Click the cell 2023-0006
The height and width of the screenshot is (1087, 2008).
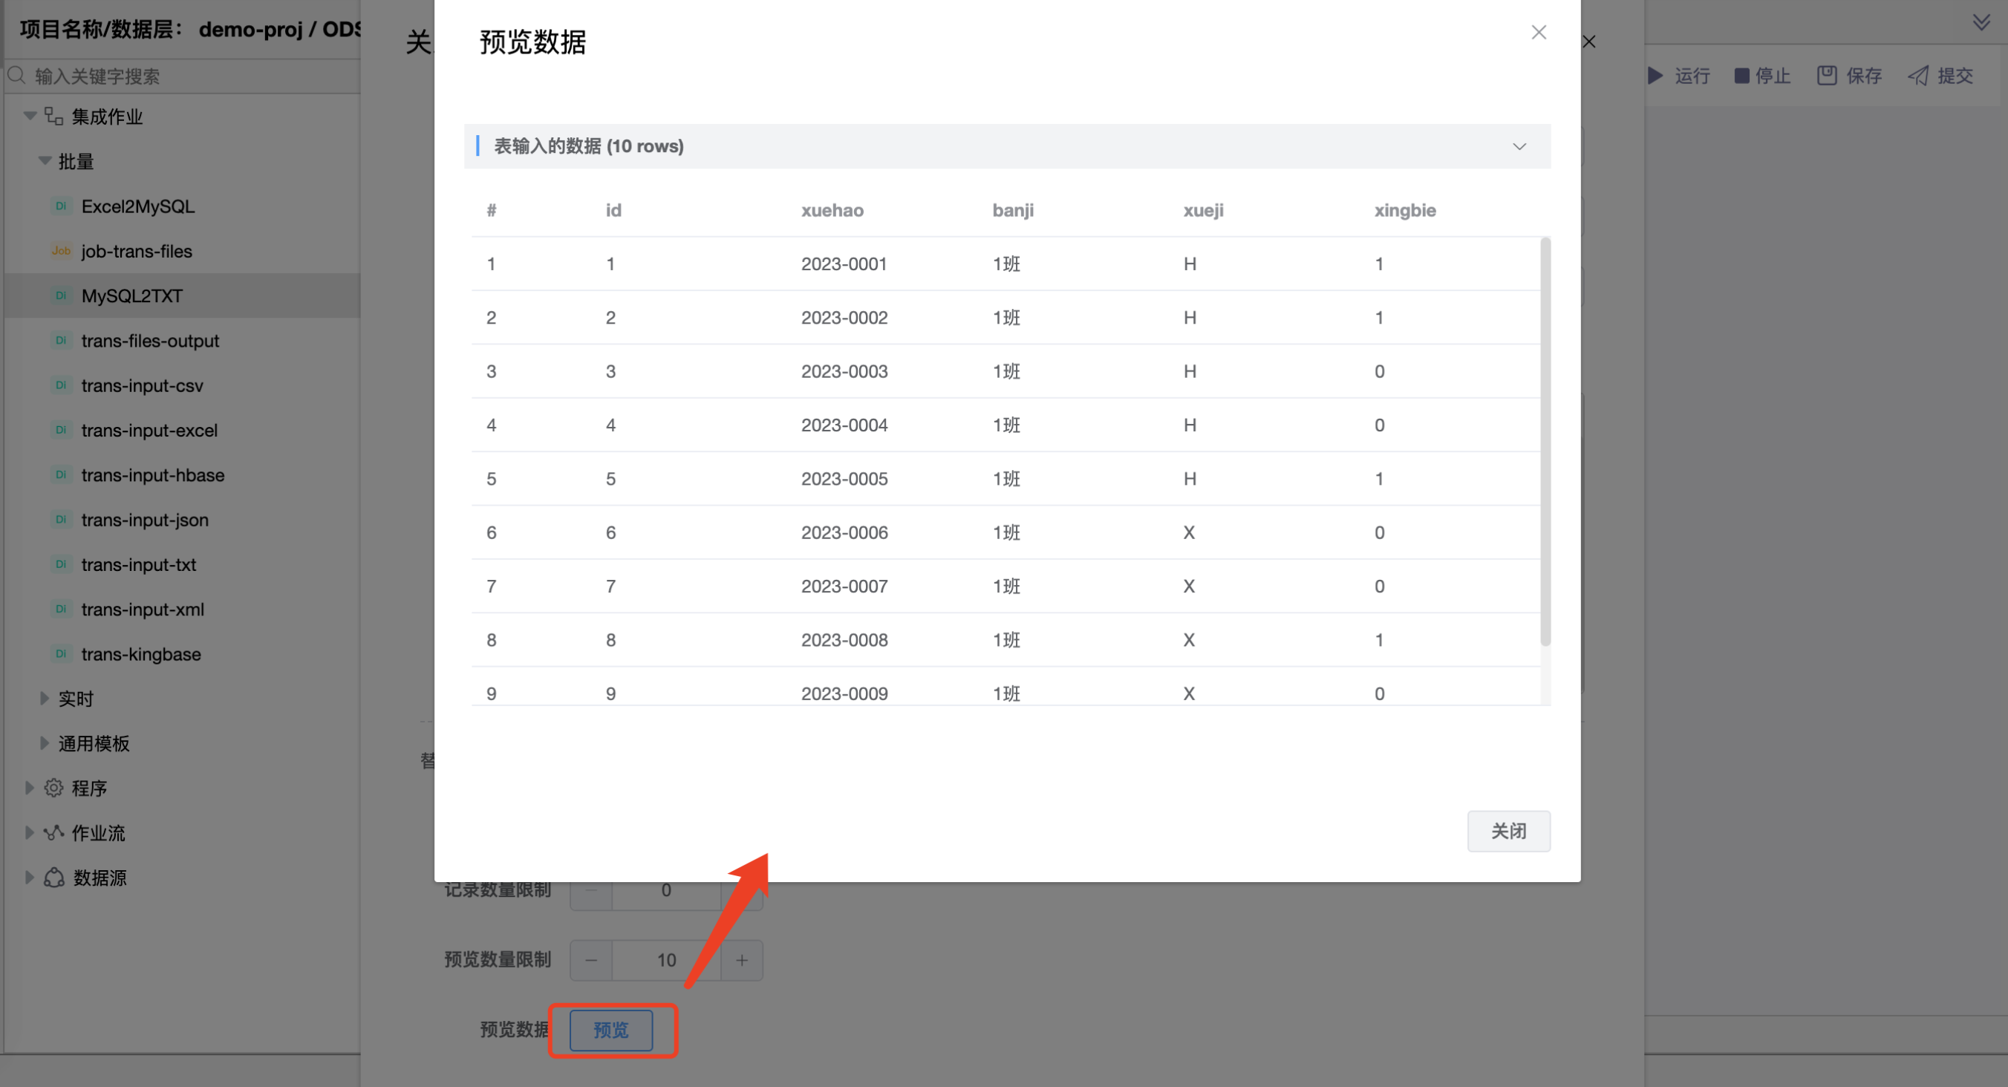coord(844,533)
